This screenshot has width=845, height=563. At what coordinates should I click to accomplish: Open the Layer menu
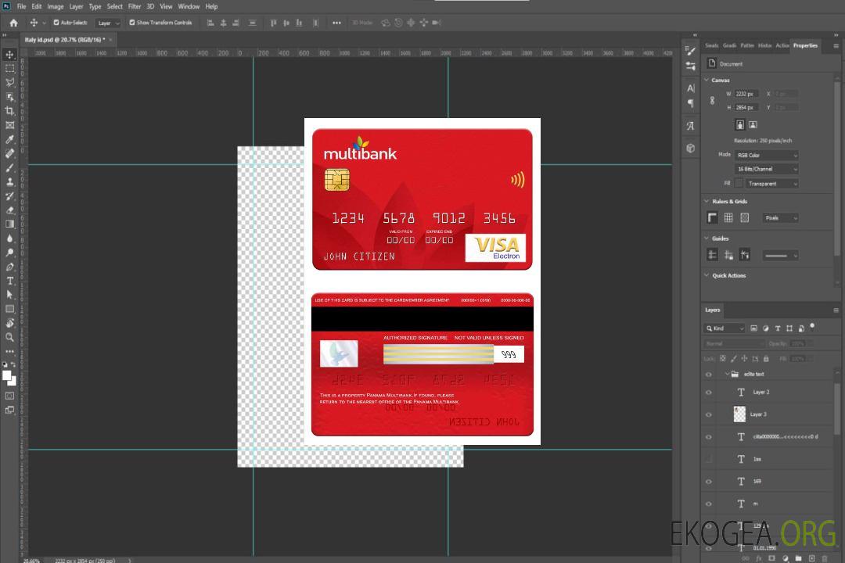76,6
